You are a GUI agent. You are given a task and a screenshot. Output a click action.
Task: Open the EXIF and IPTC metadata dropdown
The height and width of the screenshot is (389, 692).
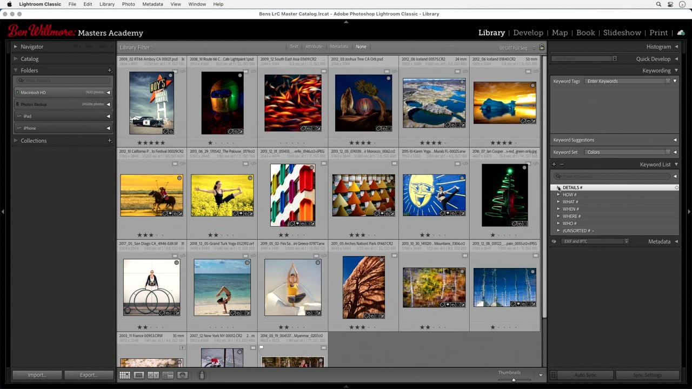coord(594,242)
